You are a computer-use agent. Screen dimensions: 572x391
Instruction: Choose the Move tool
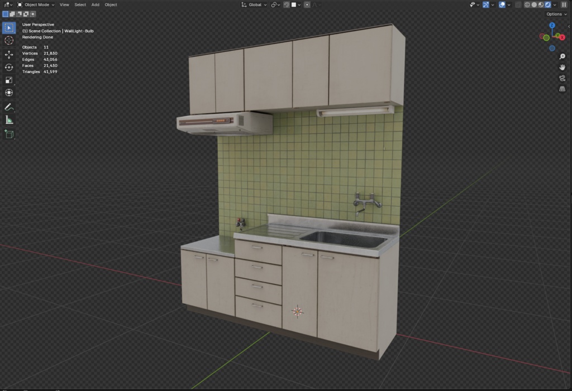tap(9, 55)
